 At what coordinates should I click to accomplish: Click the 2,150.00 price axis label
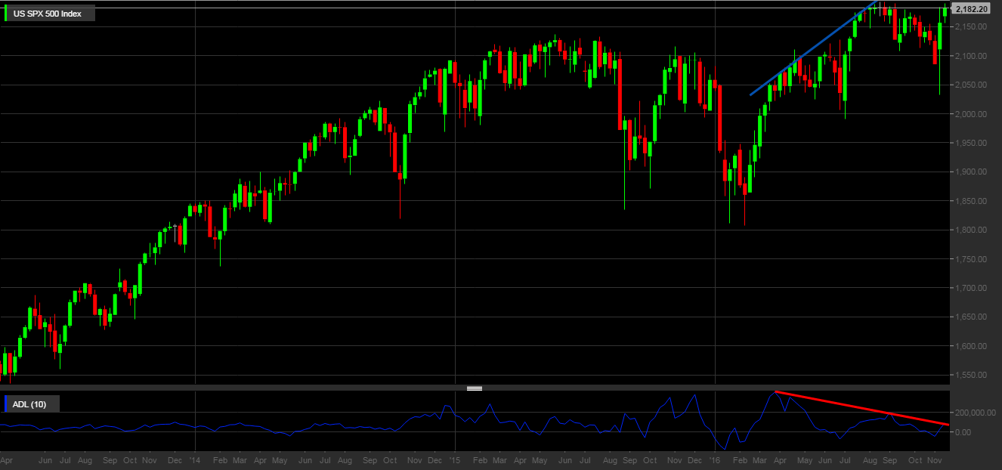click(x=971, y=27)
